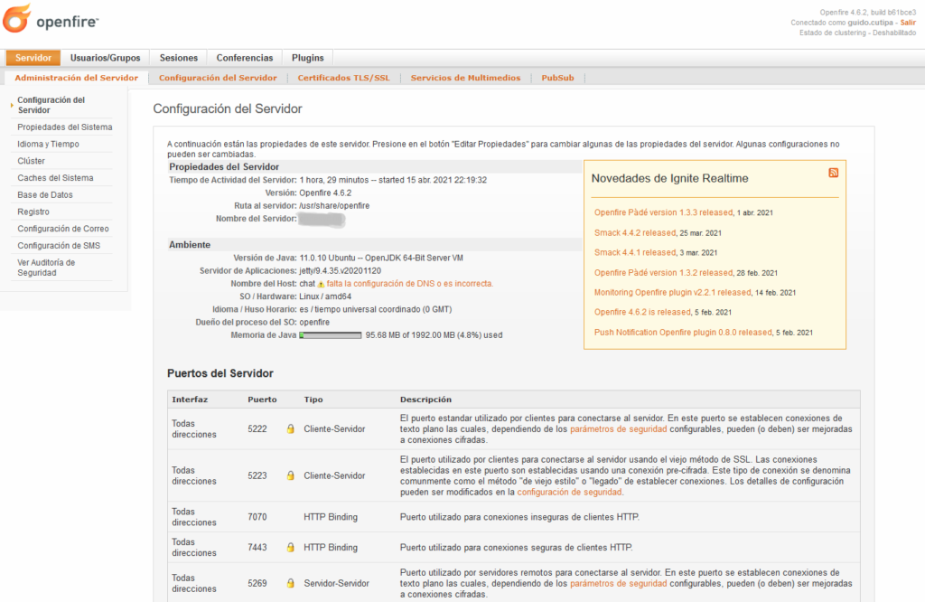The image size is (925, 602).
Task: Open news: Openfire 4.6.2 is released
Action: 642,312
